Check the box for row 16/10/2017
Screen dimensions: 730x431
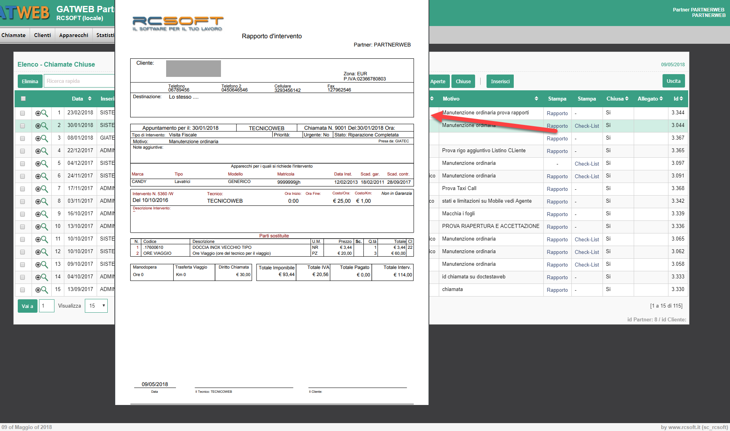click(x=22, y=214)
